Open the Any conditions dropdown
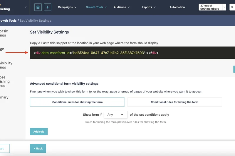 [115, 115]
